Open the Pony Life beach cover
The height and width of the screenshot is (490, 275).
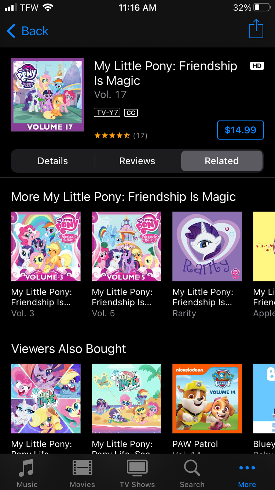click(126, 399)
